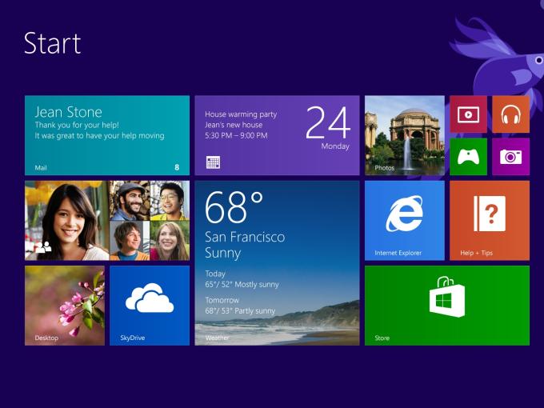Select the man with glasses photo
This screenshot has height=408, width=544.
point(170,201)
